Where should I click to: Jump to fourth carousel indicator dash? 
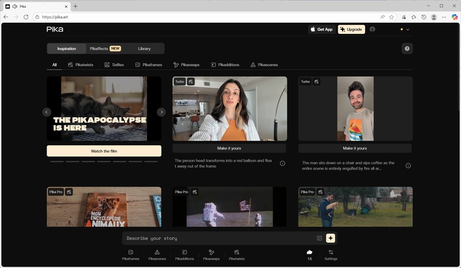click(104, 161)
